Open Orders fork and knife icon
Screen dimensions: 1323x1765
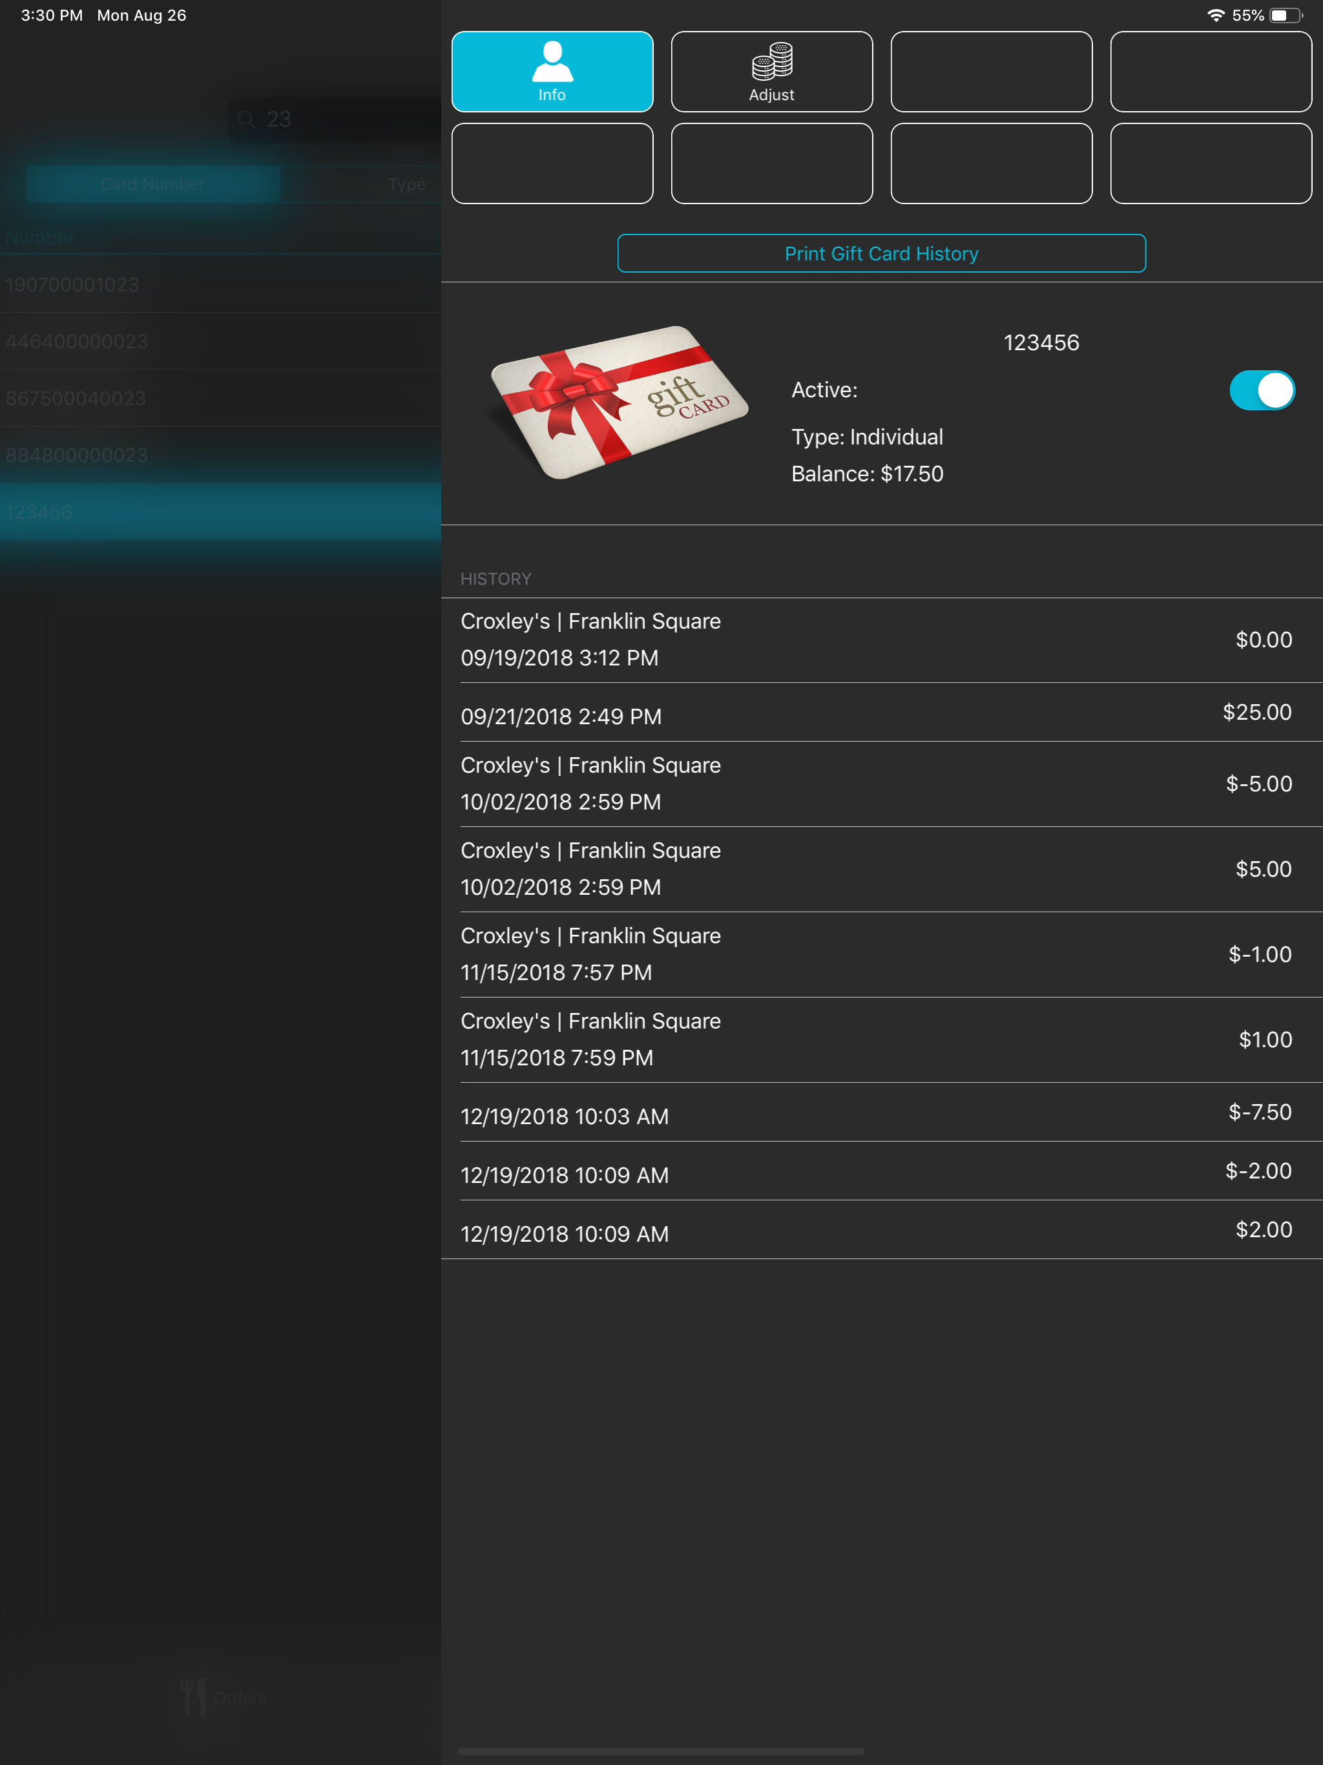click(x=193, y=1697)
